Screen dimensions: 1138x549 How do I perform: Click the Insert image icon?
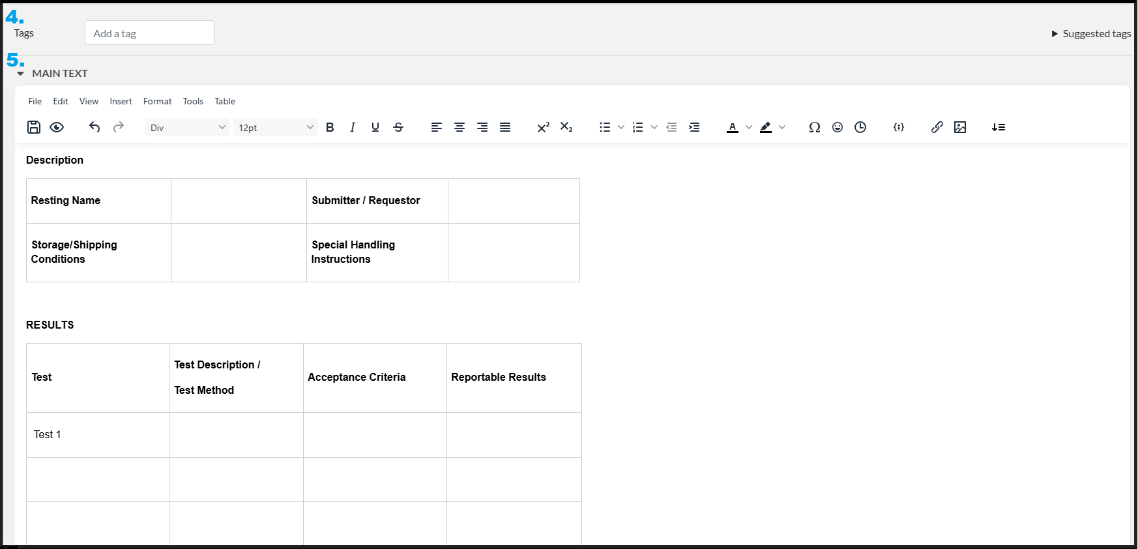point(960,127)
